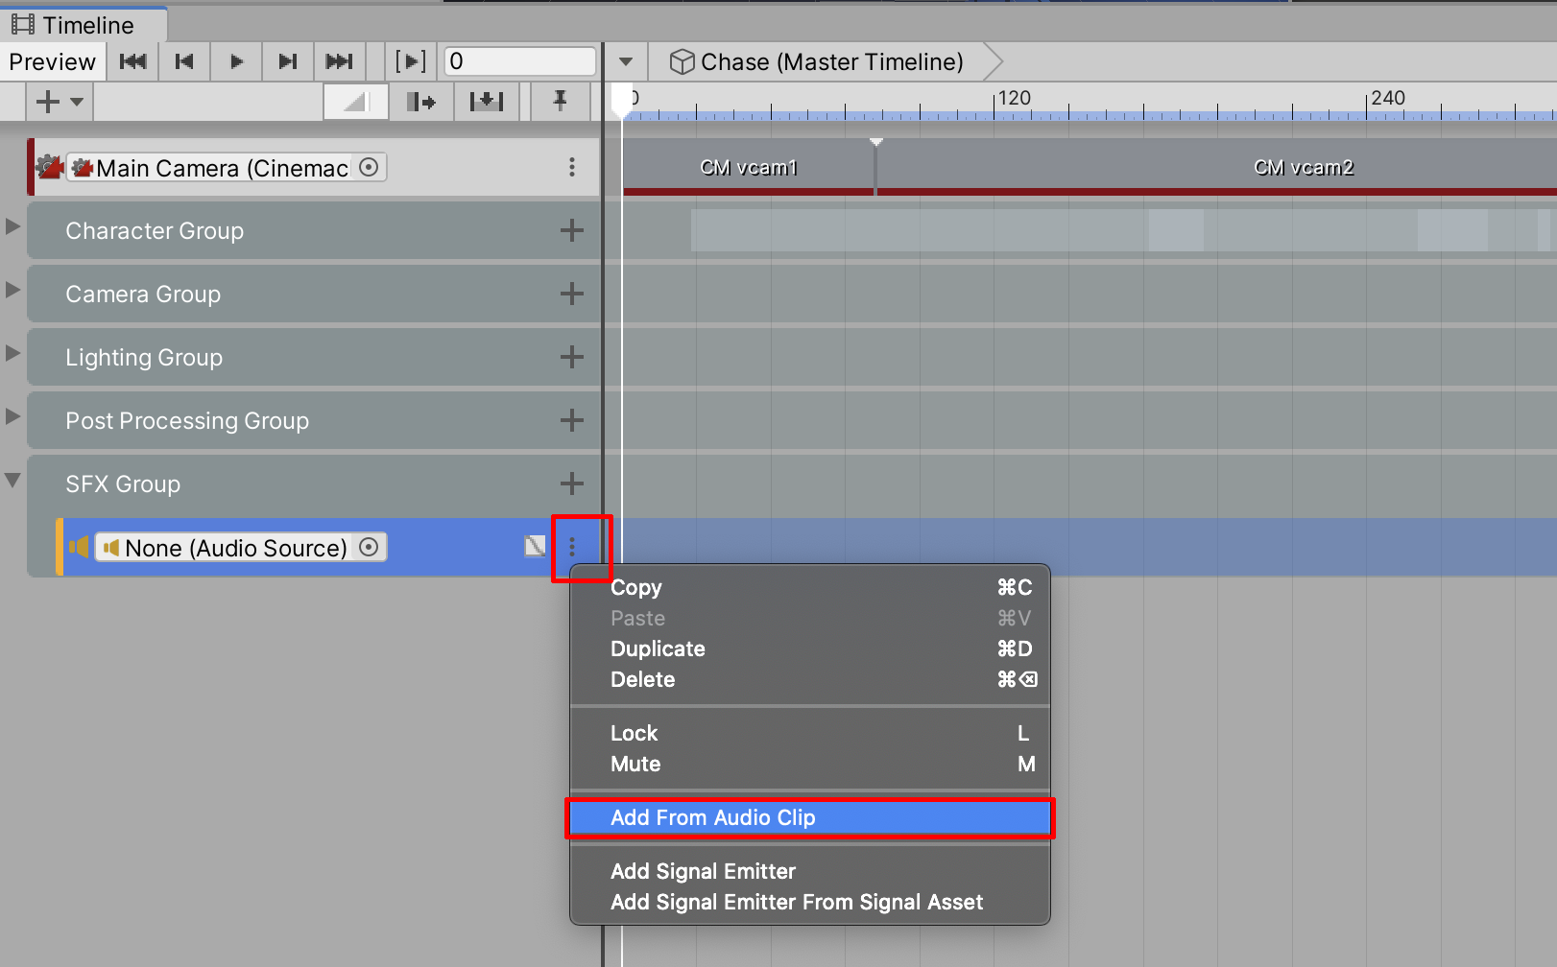Select Duplicate from the context menu
The width and height of the screenshot is (1557, 967).
(x=658, y=649)
